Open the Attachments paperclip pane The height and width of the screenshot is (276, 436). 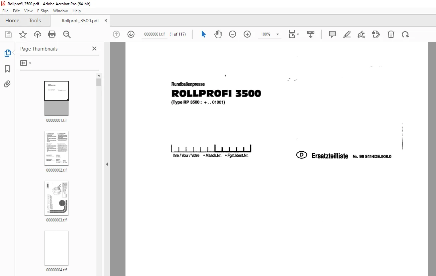point(7,84)
